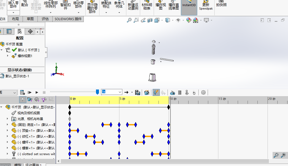This screenshot has width=288, height=166.
Task: Toggle the Instant3D button
Action: tap(189, 7)
